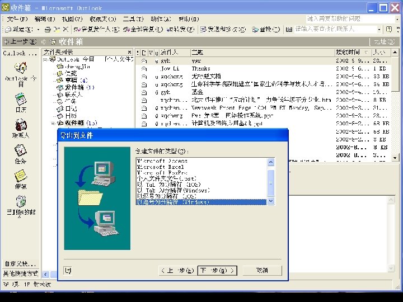
Task: Close the 文件夹列表 folder list pane
Action: tap(130, 52)
